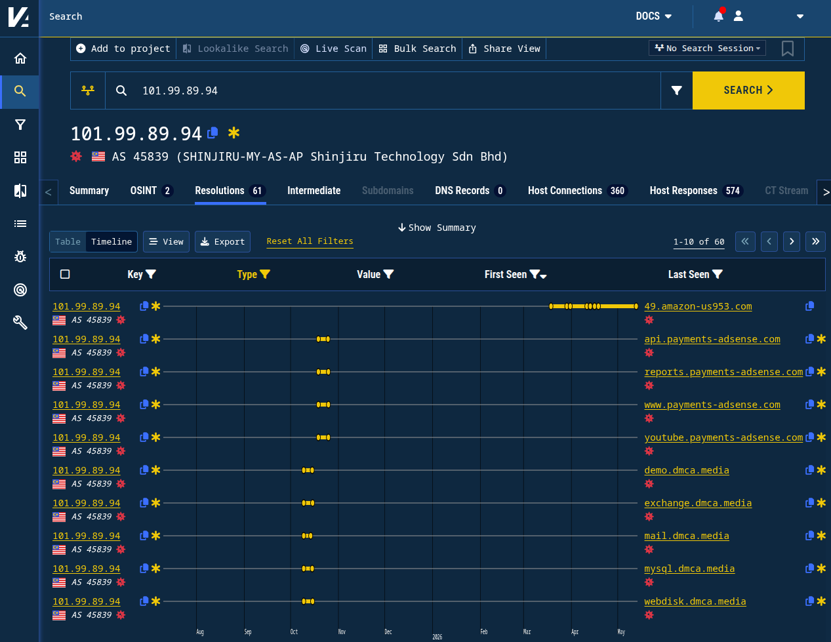Image resolution: width=831 pixels, height=642 pixels.
Task: Open No Search Session dropdown
Action: 707,48
